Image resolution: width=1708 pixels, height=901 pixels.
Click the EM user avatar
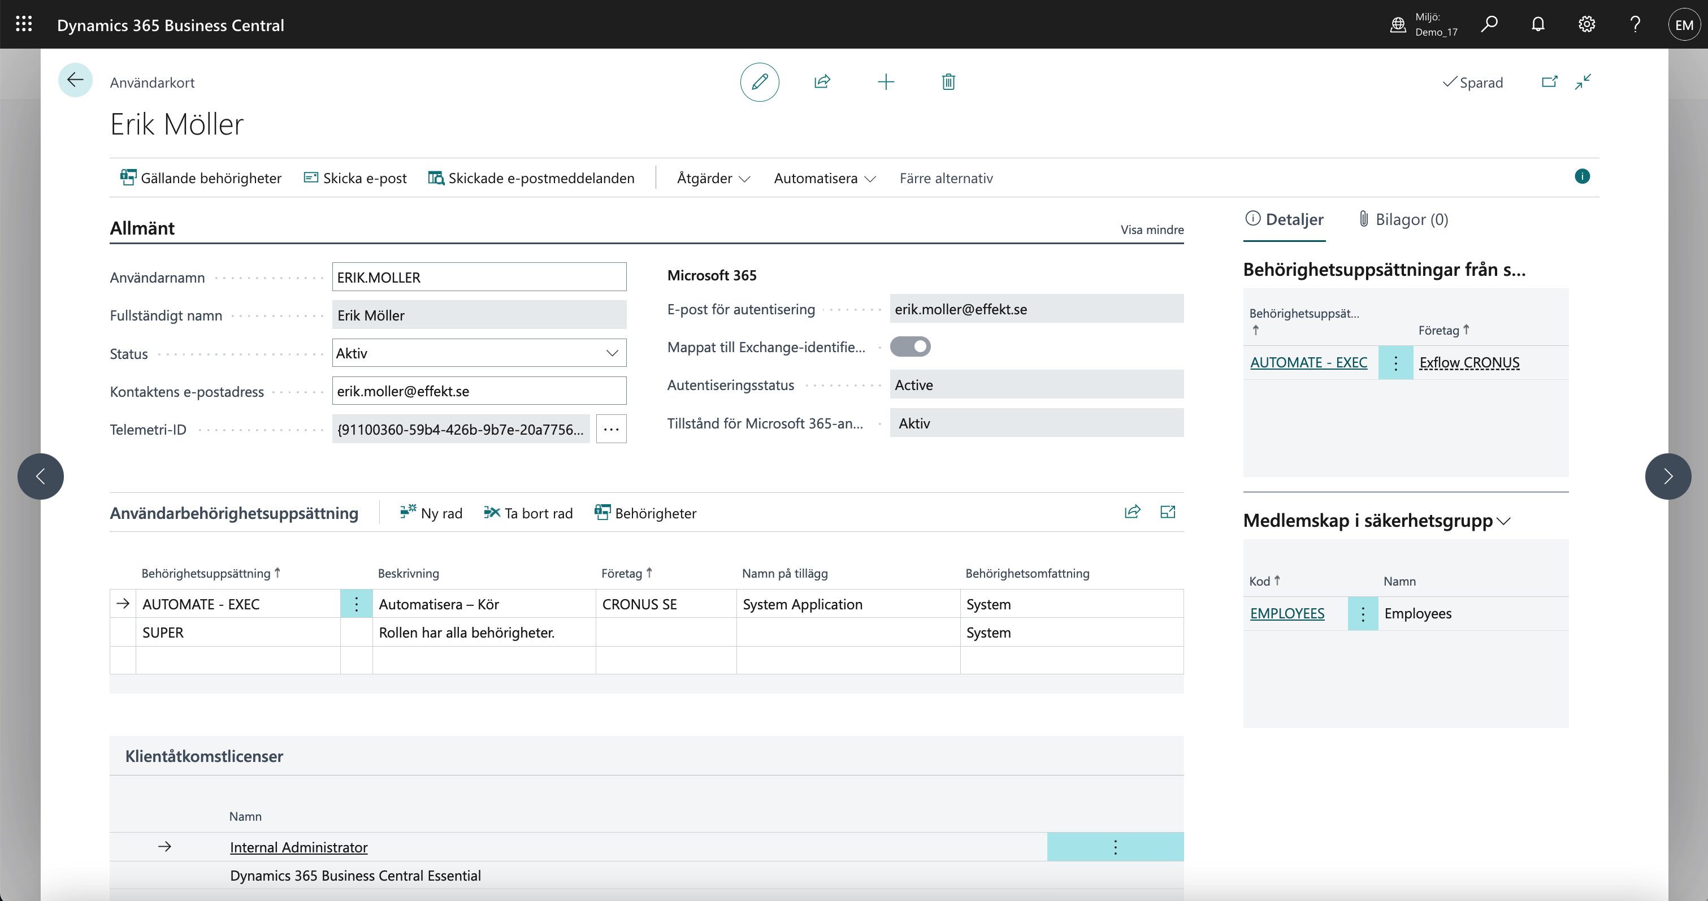point(1684,24)
